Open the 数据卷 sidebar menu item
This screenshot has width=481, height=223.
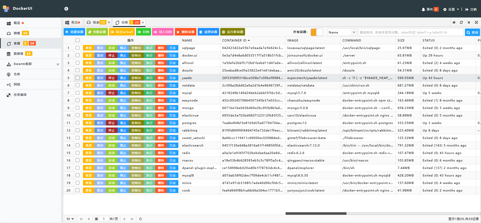coord(19,54)
